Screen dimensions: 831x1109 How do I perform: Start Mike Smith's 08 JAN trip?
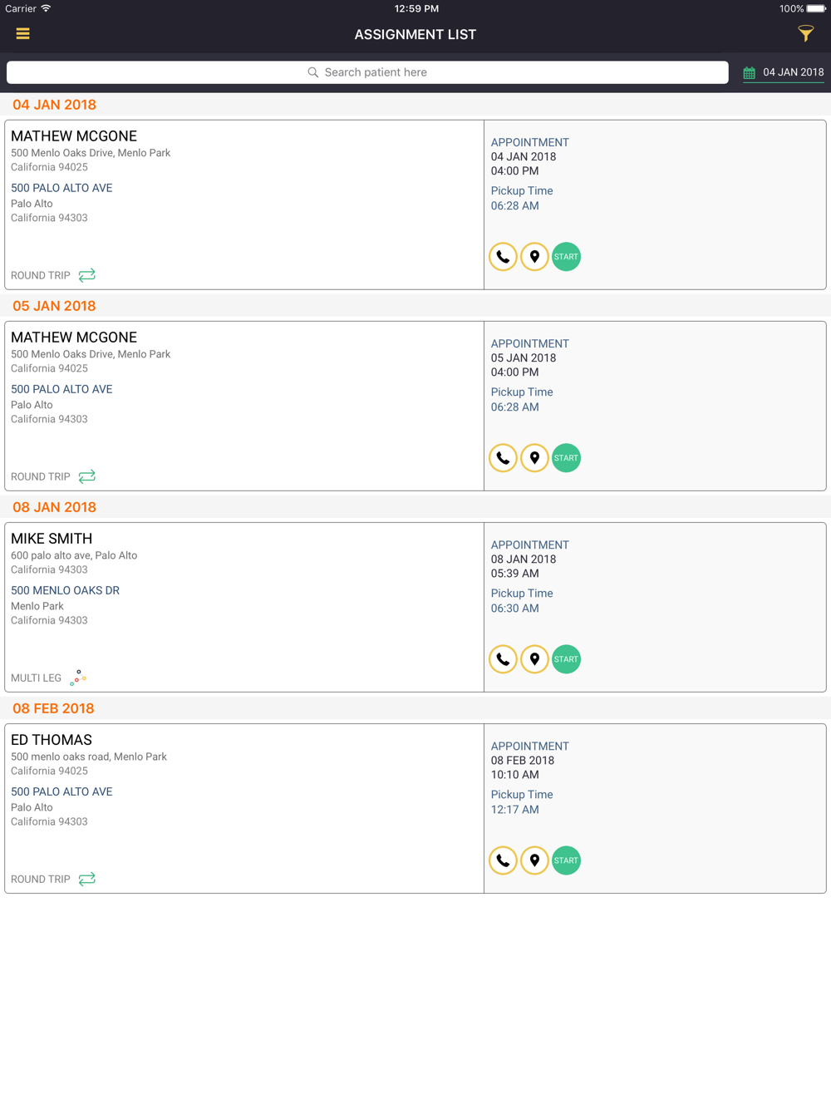point(566,659)
